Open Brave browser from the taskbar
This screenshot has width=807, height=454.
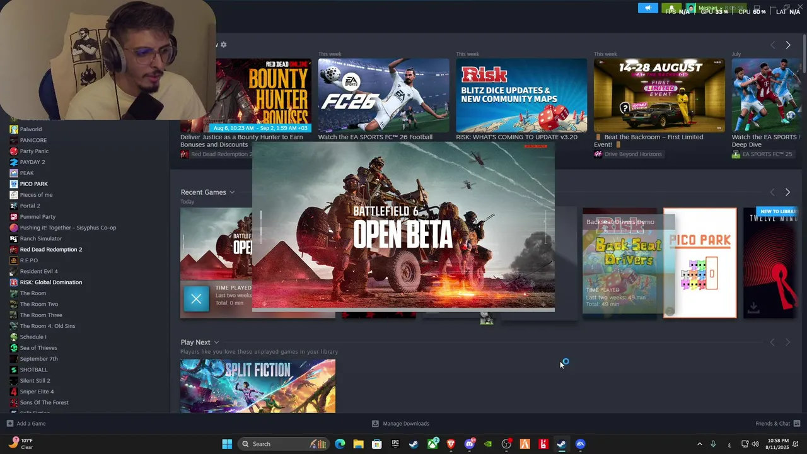pos(451,444)
